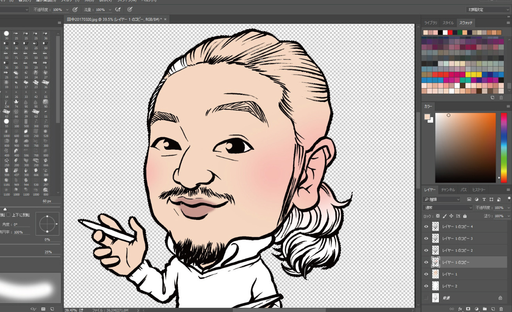Screen dimensions: 512x312
Task: Hide layer レイヤー 1 のコピー 2
Action: (426, 250)
